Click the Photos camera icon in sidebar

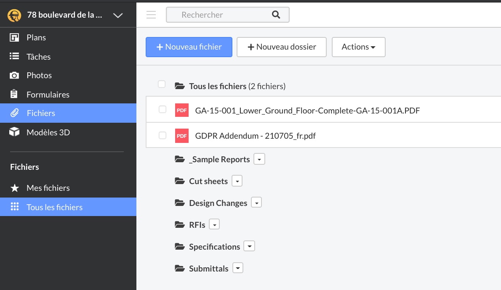(14, 76)
